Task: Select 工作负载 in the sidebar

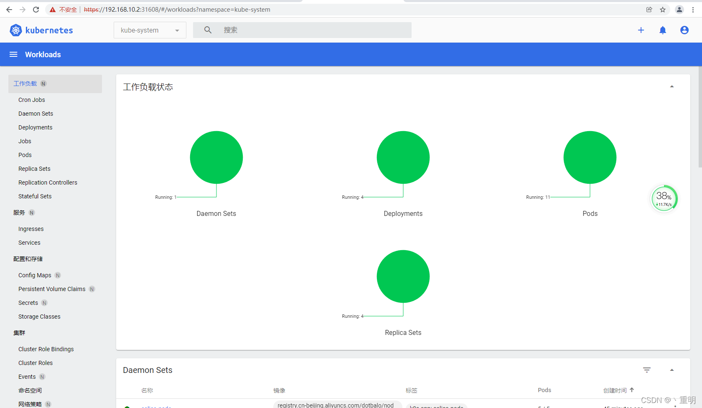Action: [x=55, y=84]
